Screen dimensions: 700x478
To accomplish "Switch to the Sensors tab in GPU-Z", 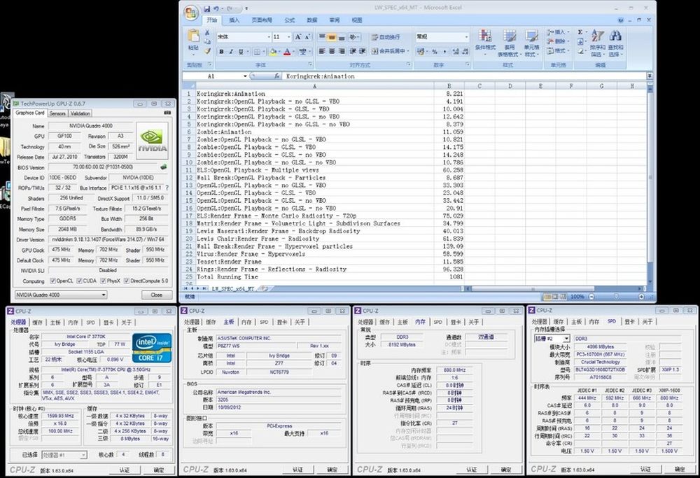I will [57, 113].
